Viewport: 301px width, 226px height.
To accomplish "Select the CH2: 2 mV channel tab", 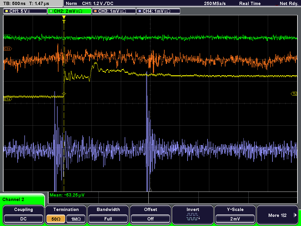I will (x=69, y=11).
